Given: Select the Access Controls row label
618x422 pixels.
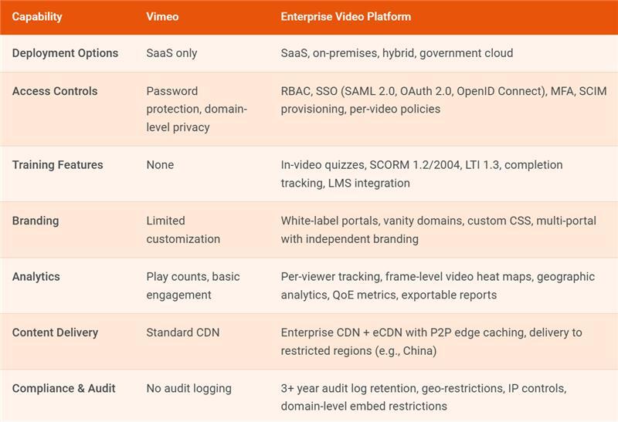Looking at the screenshot, I should point(55,91).
